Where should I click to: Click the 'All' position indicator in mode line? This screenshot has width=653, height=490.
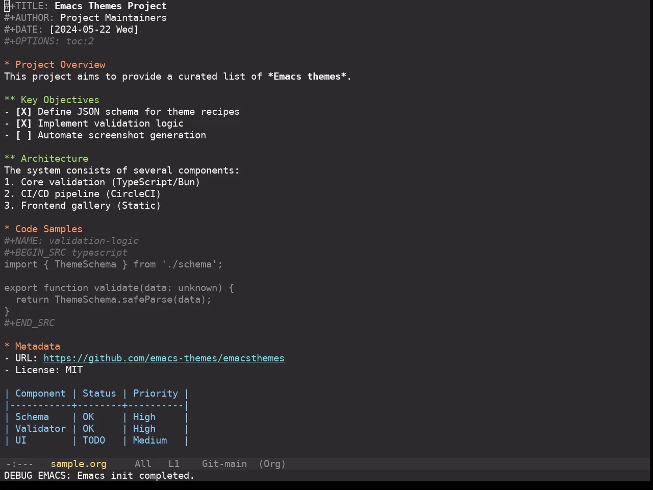(143, 464)
